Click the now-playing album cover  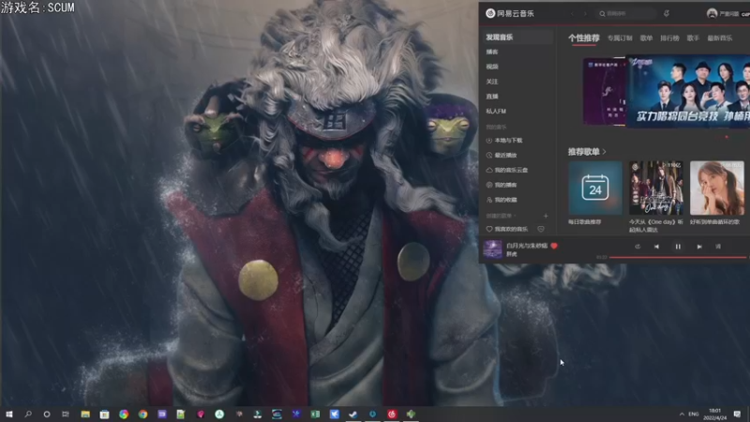click(x=492, y=249)
